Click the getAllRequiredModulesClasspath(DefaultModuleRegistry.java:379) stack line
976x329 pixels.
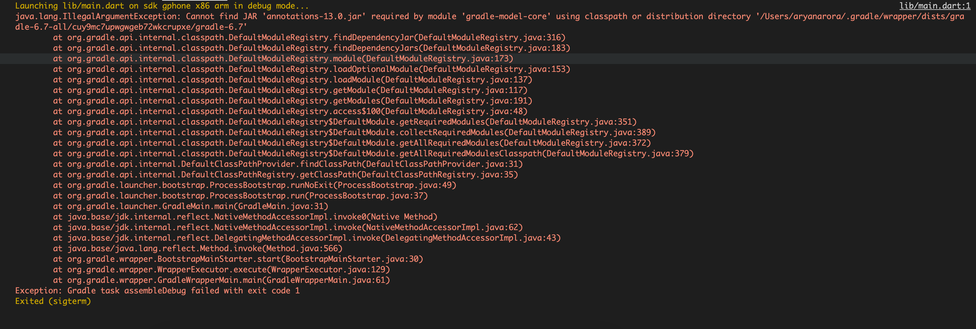[x=373, y=154]
